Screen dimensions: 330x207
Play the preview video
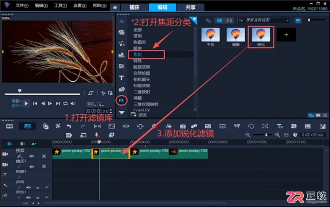click(x=26, y=103)
